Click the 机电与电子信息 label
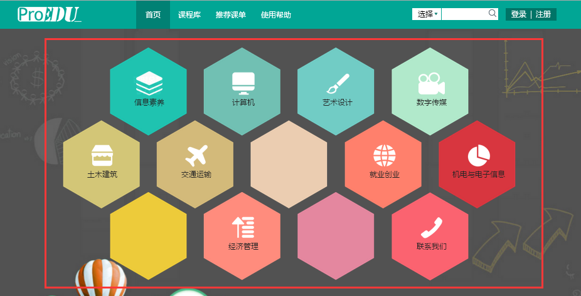 (x=478, y=175)
